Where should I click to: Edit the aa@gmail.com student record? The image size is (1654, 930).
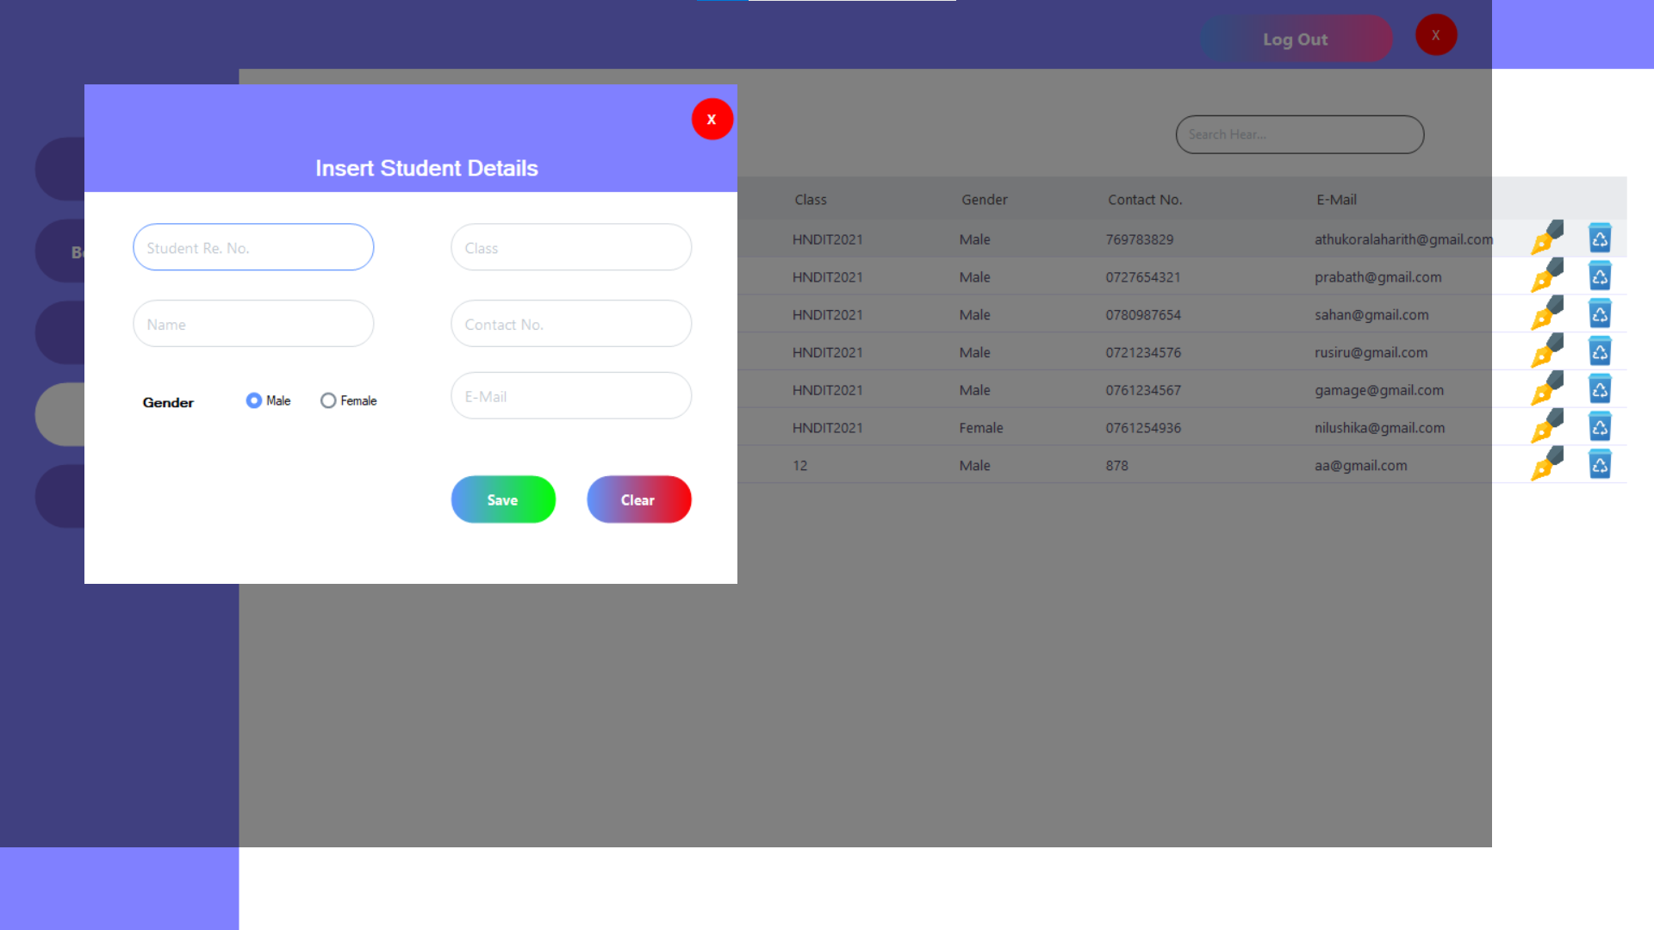click(1546, 465)
